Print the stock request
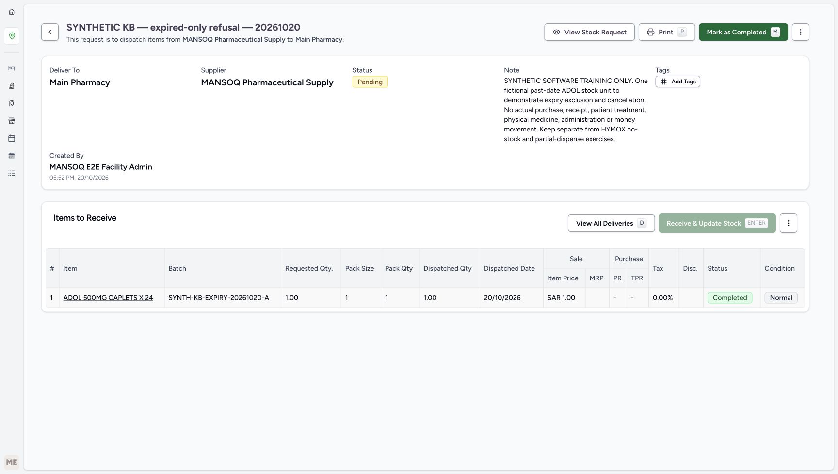The width and height of the screenshot is (838, 474). [666, 32]
